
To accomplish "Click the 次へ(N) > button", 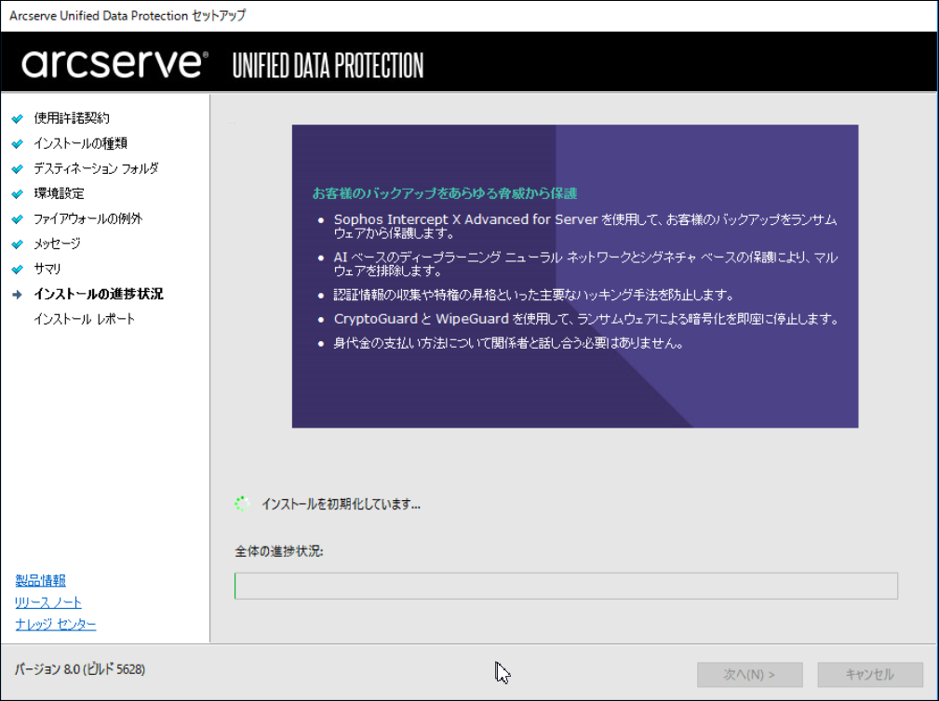I will pyautogui.click(x=750, y=675).
